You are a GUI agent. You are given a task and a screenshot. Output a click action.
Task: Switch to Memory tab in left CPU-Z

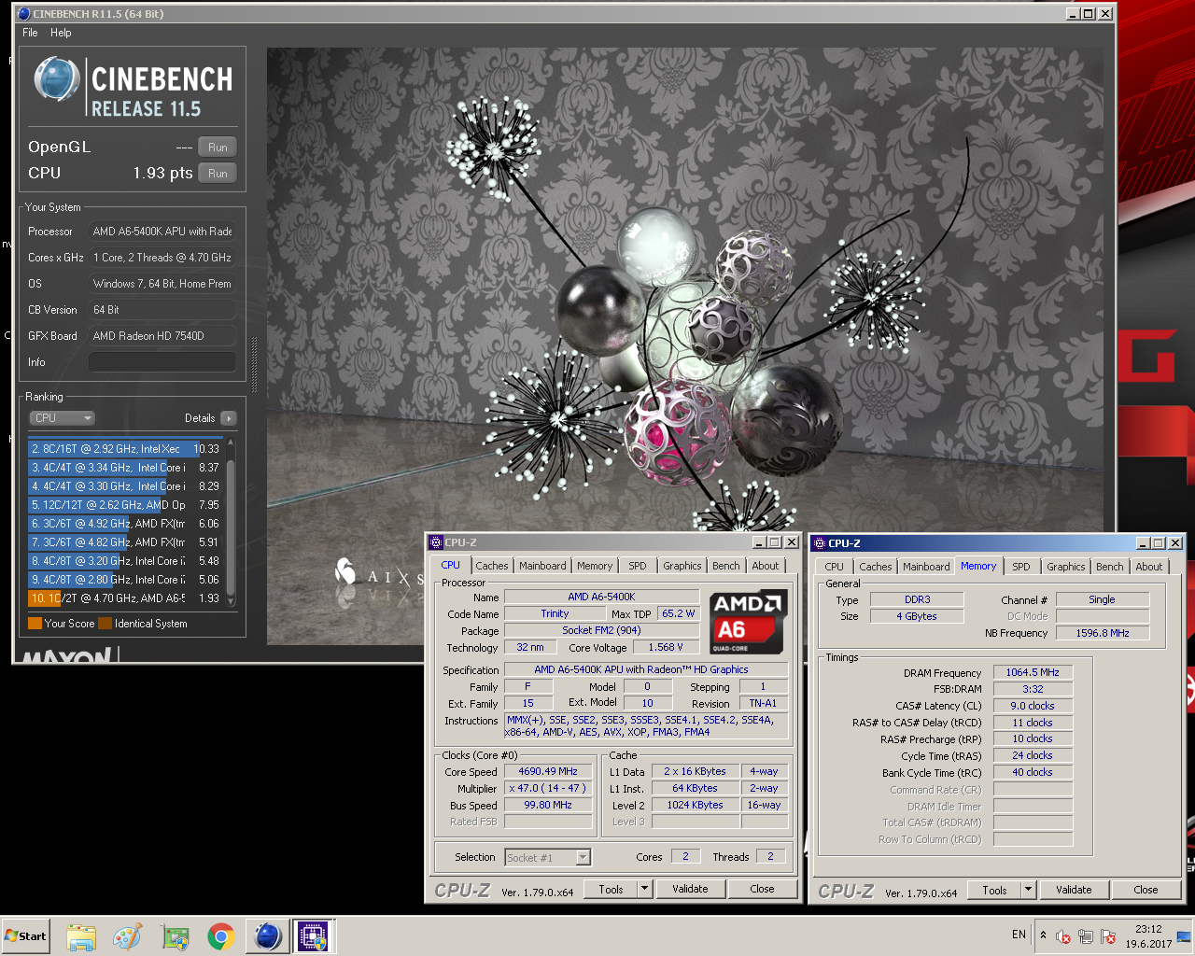tap(595, 566)
